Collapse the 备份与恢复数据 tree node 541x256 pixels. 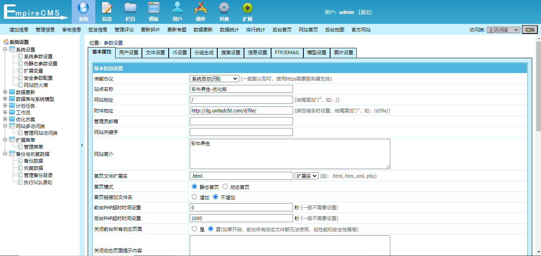(x=5, y=154)
